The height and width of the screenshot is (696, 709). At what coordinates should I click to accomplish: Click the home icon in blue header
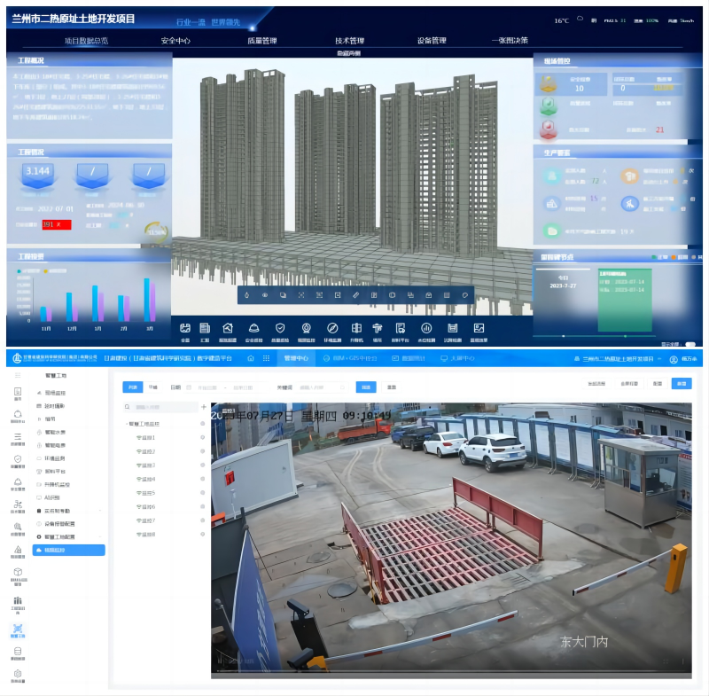tap(251, 359)
